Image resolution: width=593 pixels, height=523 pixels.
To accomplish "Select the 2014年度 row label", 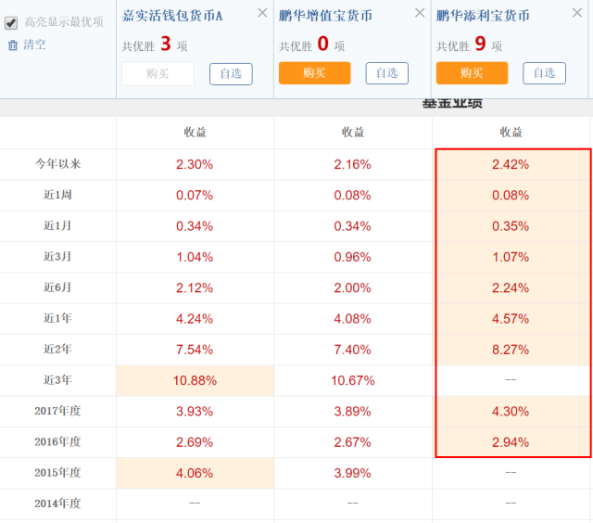I will point(57,504).
